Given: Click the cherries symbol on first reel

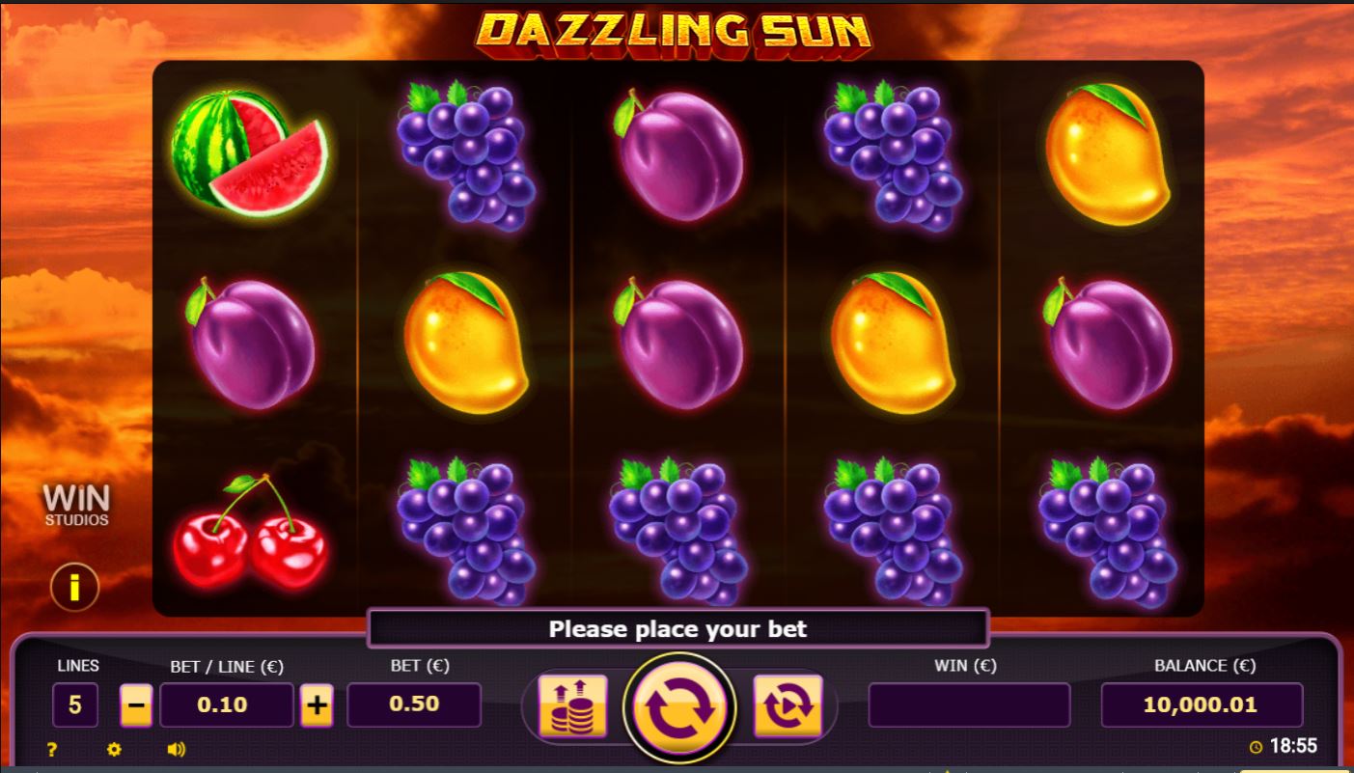Looking at the screenshot, I should [x=251, y=532].
